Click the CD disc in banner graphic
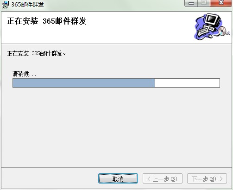The width and height of the screenshot is (233, 190). 222,31
